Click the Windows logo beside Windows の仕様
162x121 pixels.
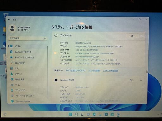click(x=56, y=80)
